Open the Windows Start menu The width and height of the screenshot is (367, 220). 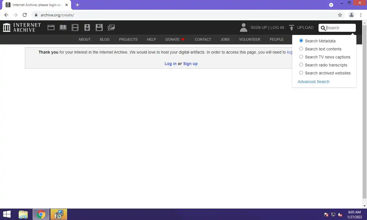[7, 214]
